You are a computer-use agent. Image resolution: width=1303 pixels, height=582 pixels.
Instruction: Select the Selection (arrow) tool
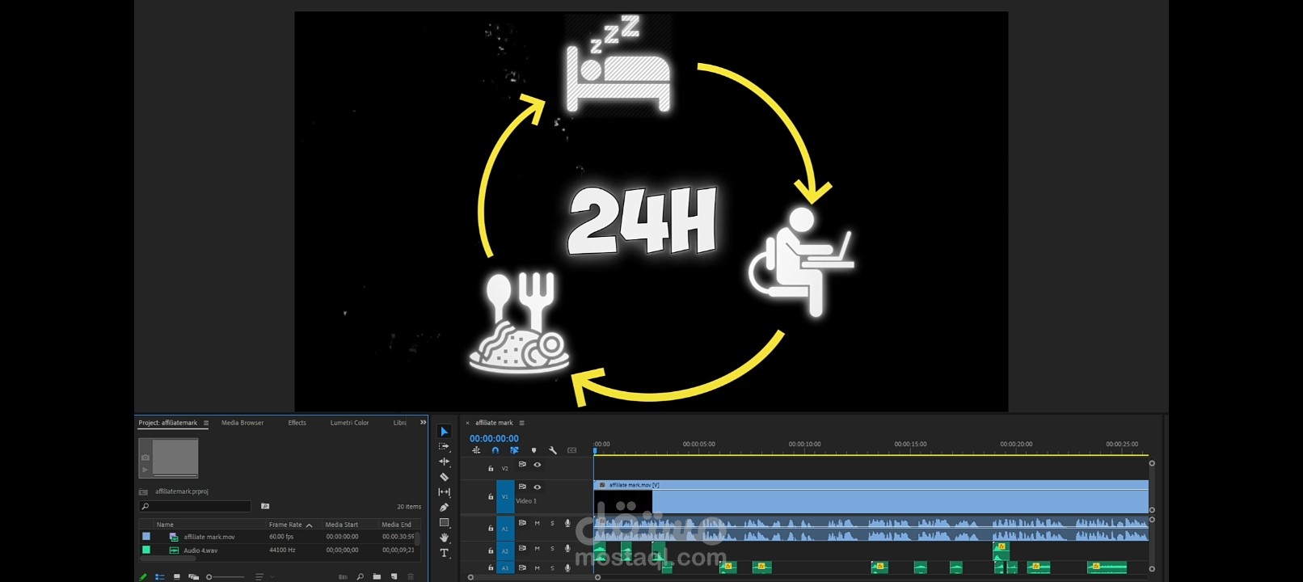pyautogui.click(x=444, y=432)
